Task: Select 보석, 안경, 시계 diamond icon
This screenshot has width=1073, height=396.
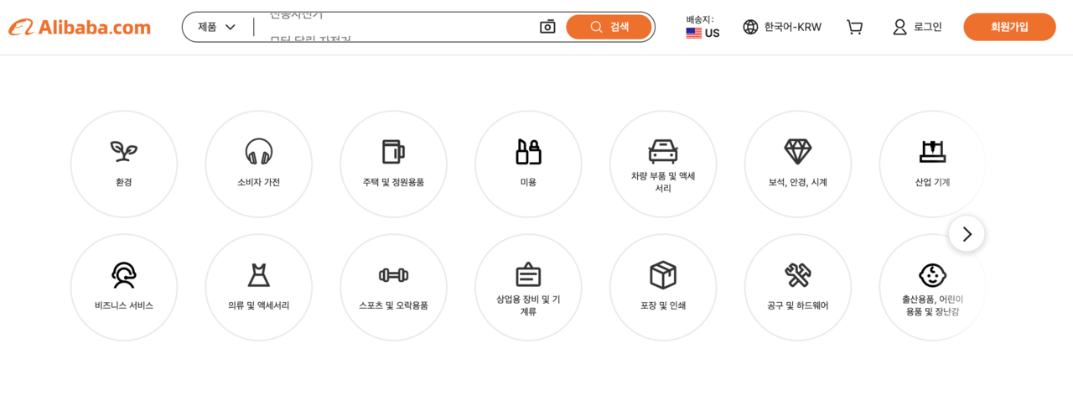Action: (x=797, y=152)
